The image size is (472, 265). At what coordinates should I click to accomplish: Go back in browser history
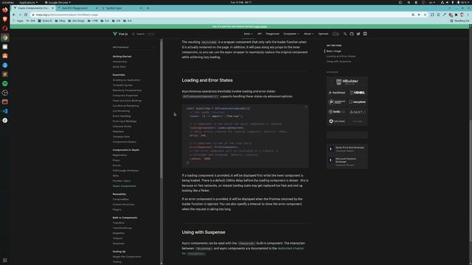click(14, 15)
